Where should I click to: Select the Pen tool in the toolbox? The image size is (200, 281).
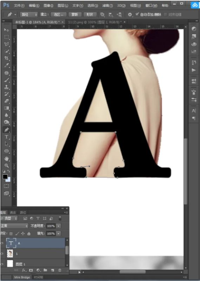tap(6, 130)
